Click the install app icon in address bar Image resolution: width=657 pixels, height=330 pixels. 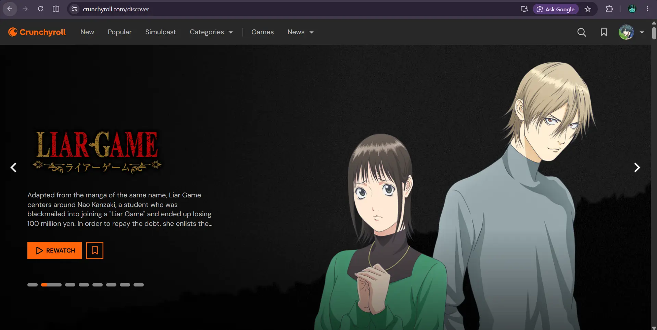point(524,9)
